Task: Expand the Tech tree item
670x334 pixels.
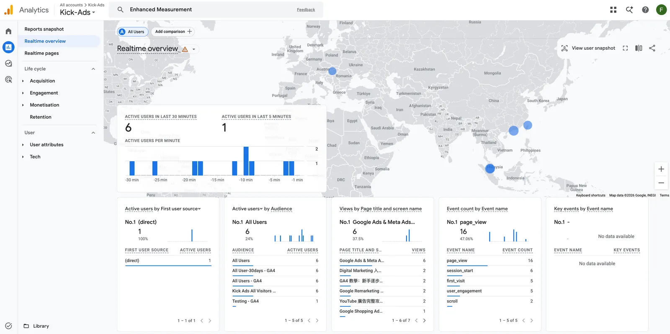Action: click(23, 157)
